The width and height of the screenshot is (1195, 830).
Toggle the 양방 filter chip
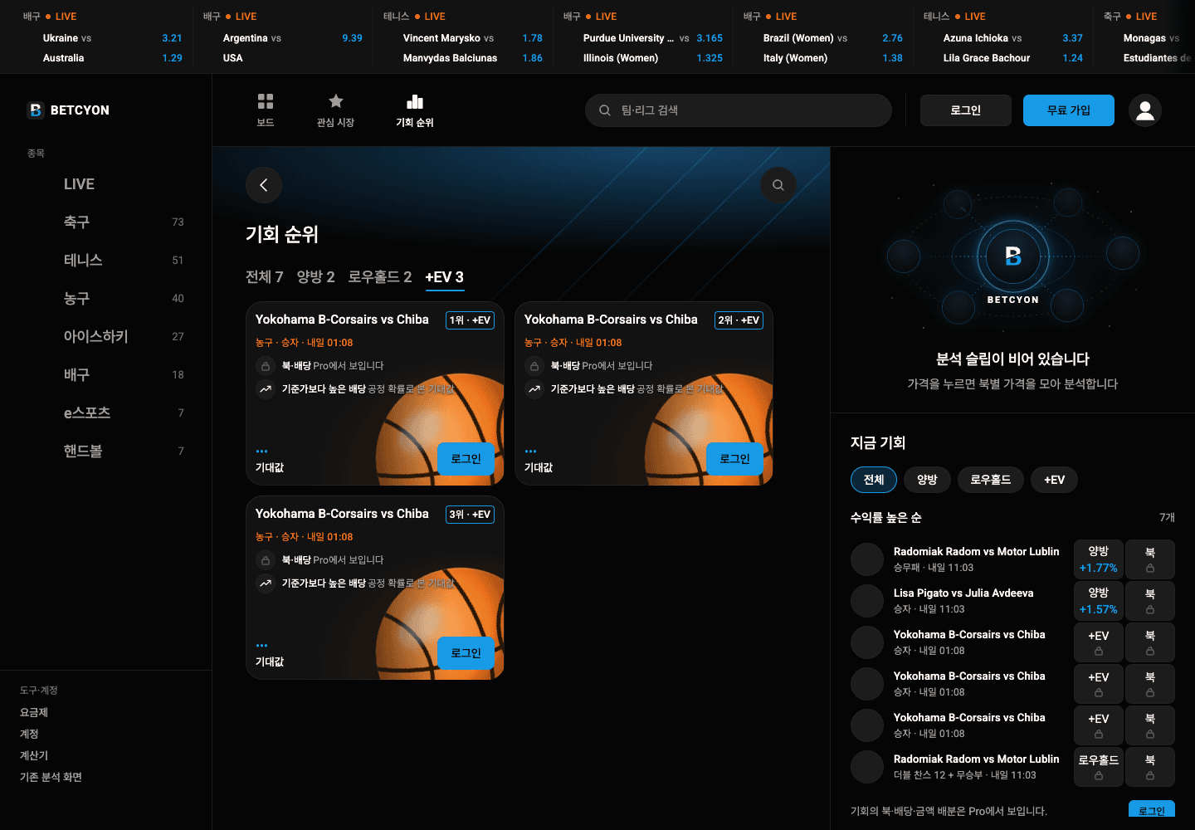pos(927,480)
